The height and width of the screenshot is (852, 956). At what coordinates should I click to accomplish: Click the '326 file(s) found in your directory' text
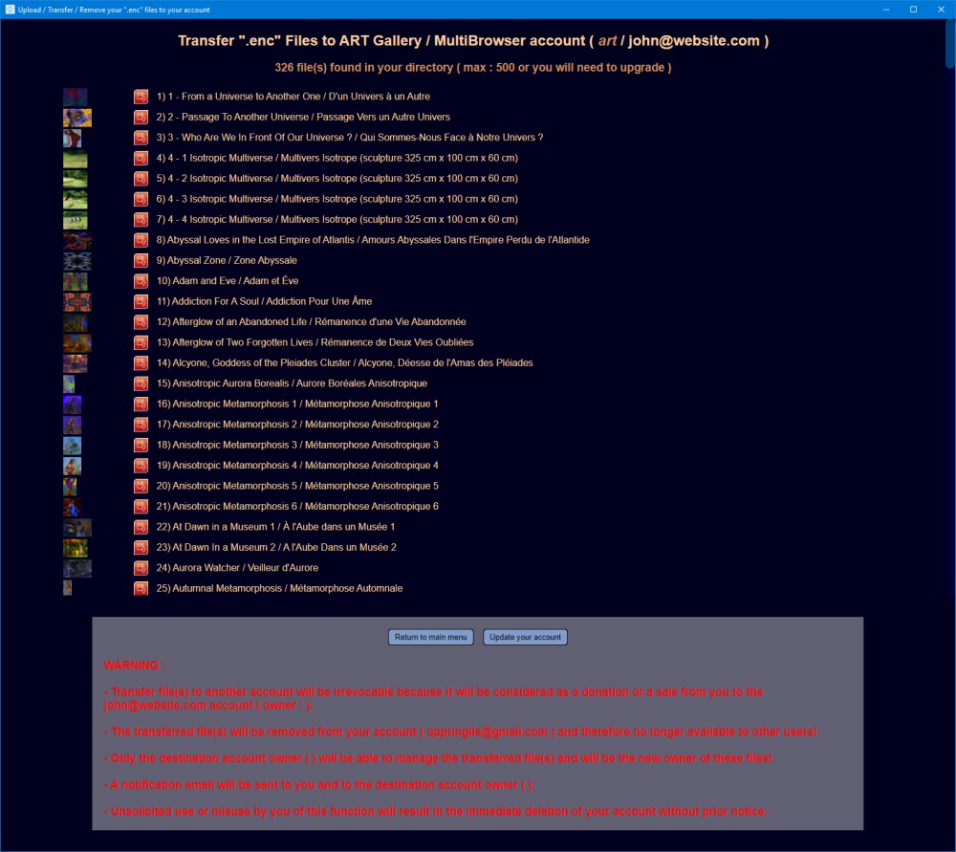tap(364, 67)
